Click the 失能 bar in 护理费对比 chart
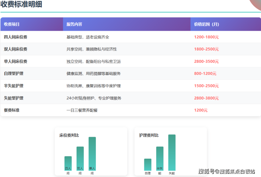Image resolution: width=261 pixels, height=177 pixels. coord(172,152)
